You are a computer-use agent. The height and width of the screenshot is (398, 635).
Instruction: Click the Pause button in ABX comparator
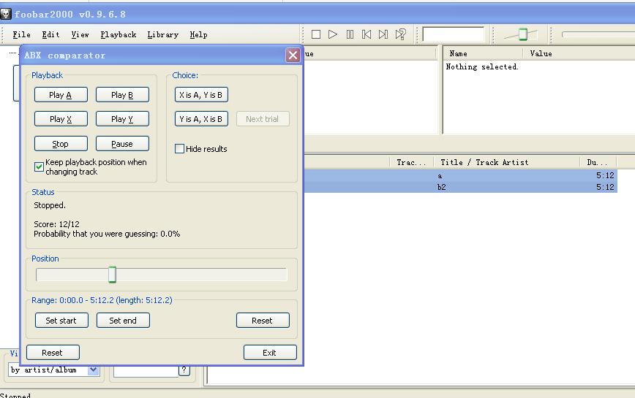pyautogui.click(x=122, y=144)
